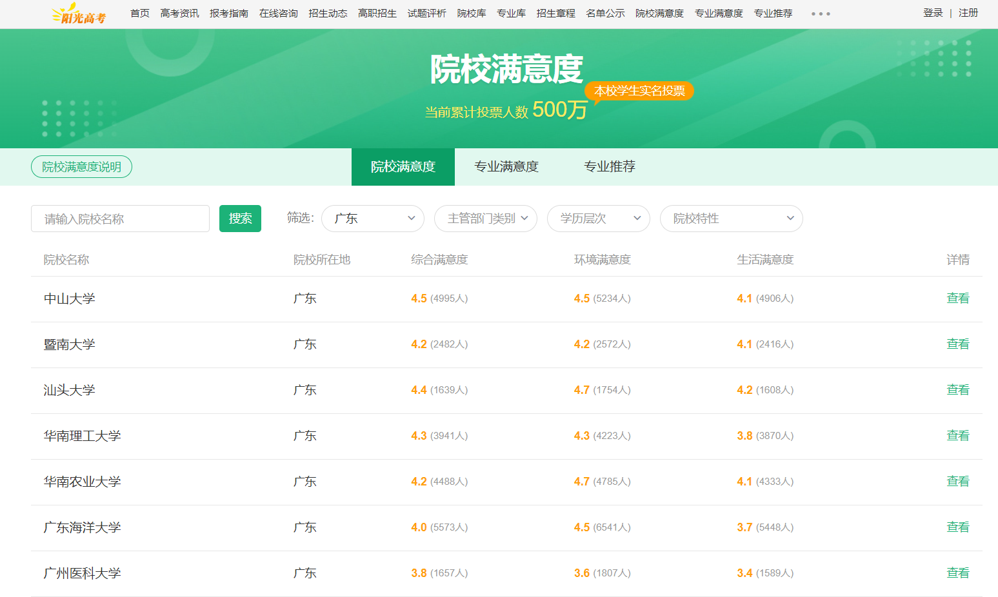The width and height of the screenshot is (998, 597).
Task: Click 查看 for 华南理工大学
Action: pyautogui.click(x=958, y=436)
